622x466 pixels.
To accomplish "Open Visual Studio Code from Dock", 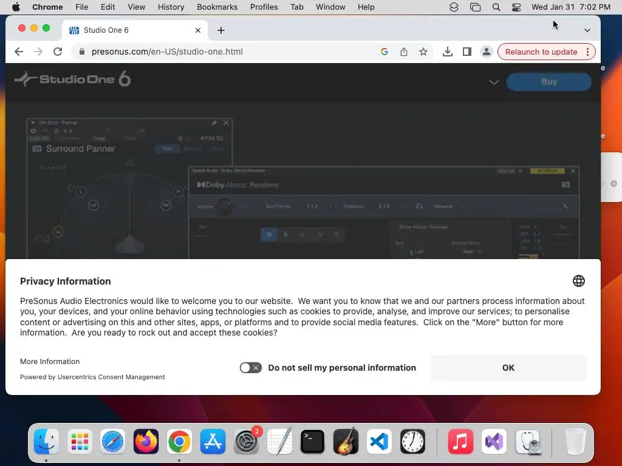I will click(x=379, y=442).
